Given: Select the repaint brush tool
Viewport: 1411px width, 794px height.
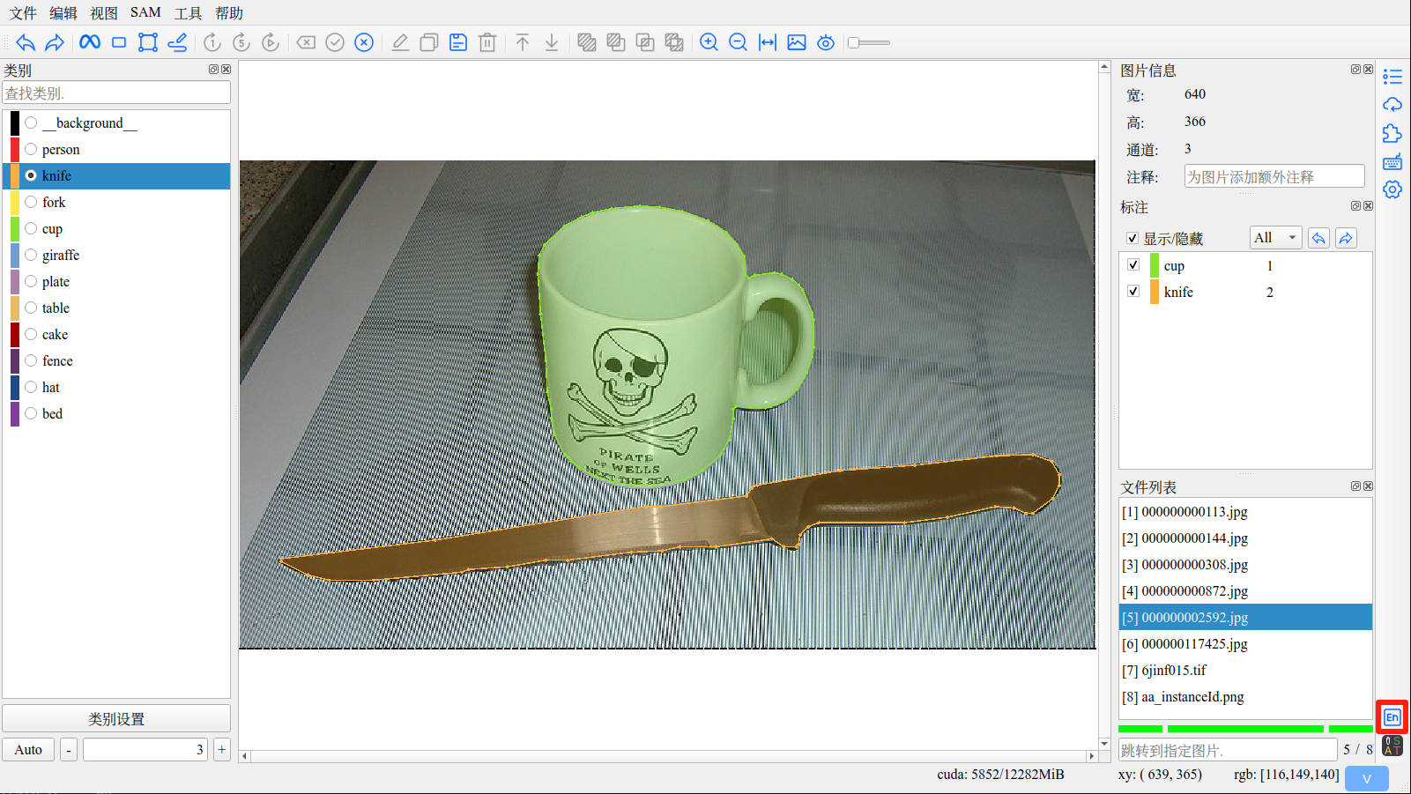Looking at the screenshot, I should pyautogui.click(x=177, y=42).
